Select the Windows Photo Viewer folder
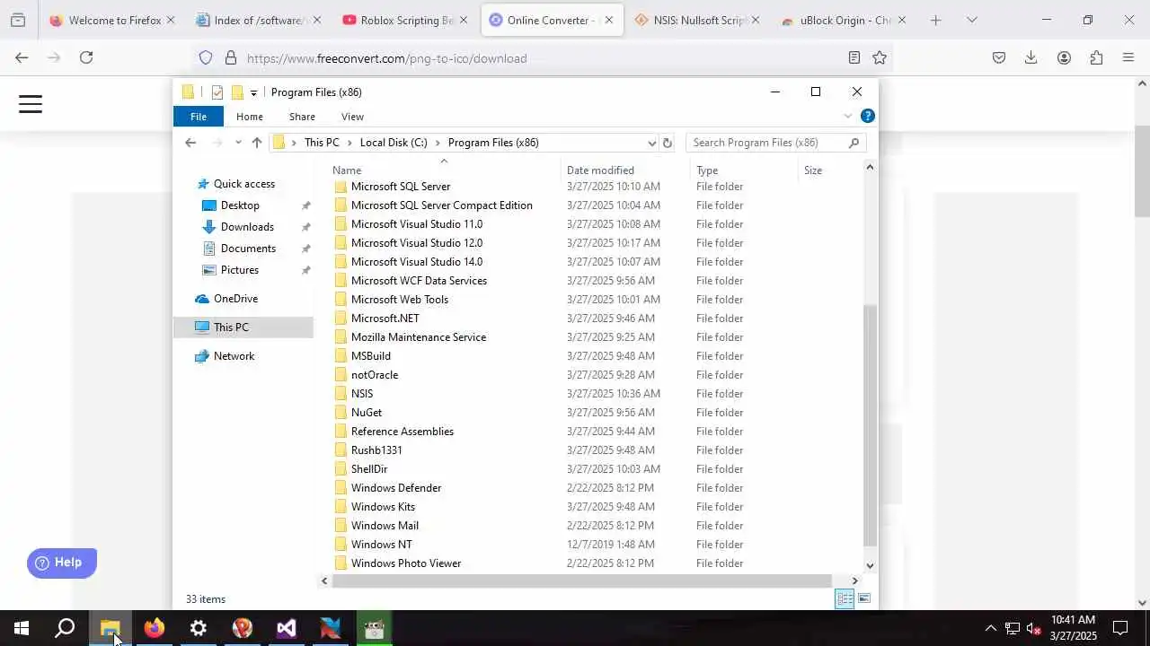This screenshot has height=646, width=1150. 406,563
